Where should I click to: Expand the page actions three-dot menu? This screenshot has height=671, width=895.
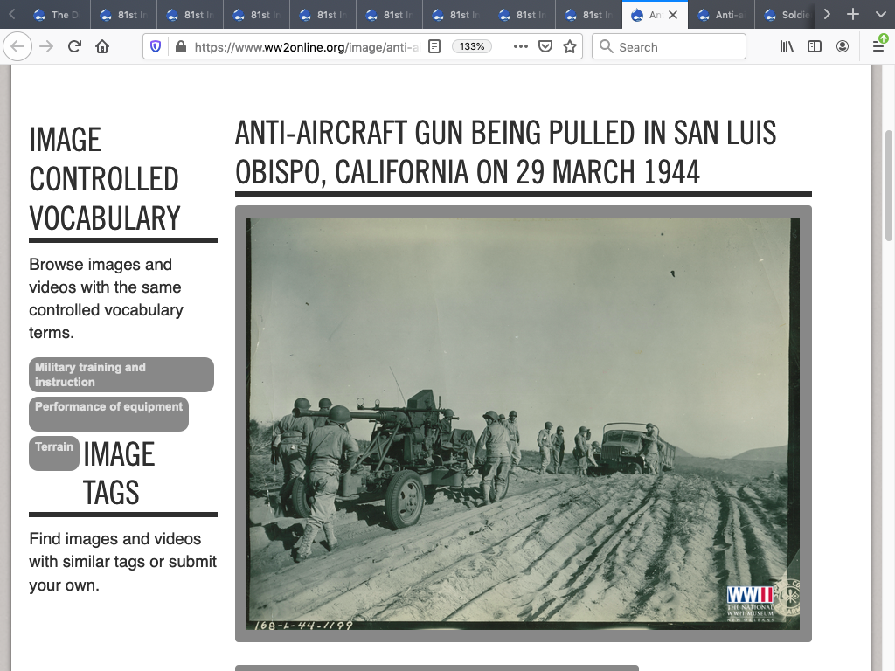tap(521, 47)
